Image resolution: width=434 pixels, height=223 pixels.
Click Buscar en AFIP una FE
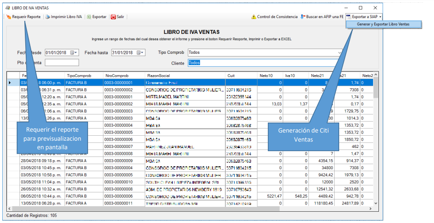(x=322, y=17)
